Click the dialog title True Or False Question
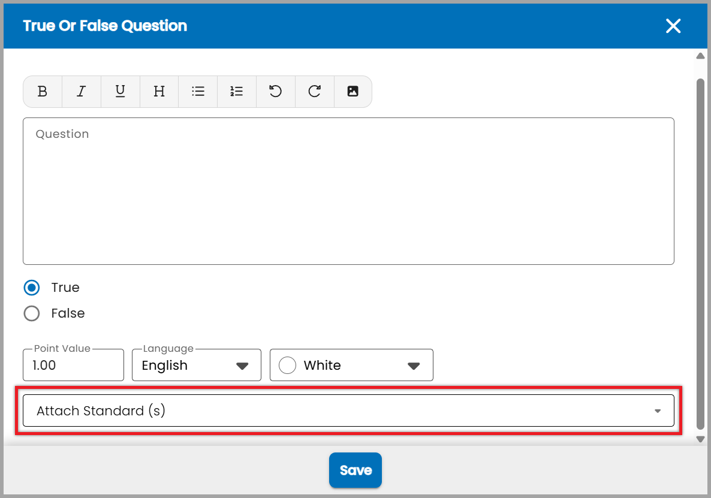 105,26
